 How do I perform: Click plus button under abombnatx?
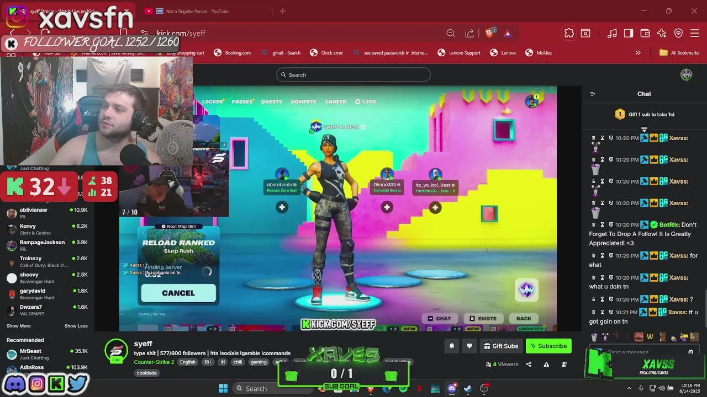(x=282, y=207)
